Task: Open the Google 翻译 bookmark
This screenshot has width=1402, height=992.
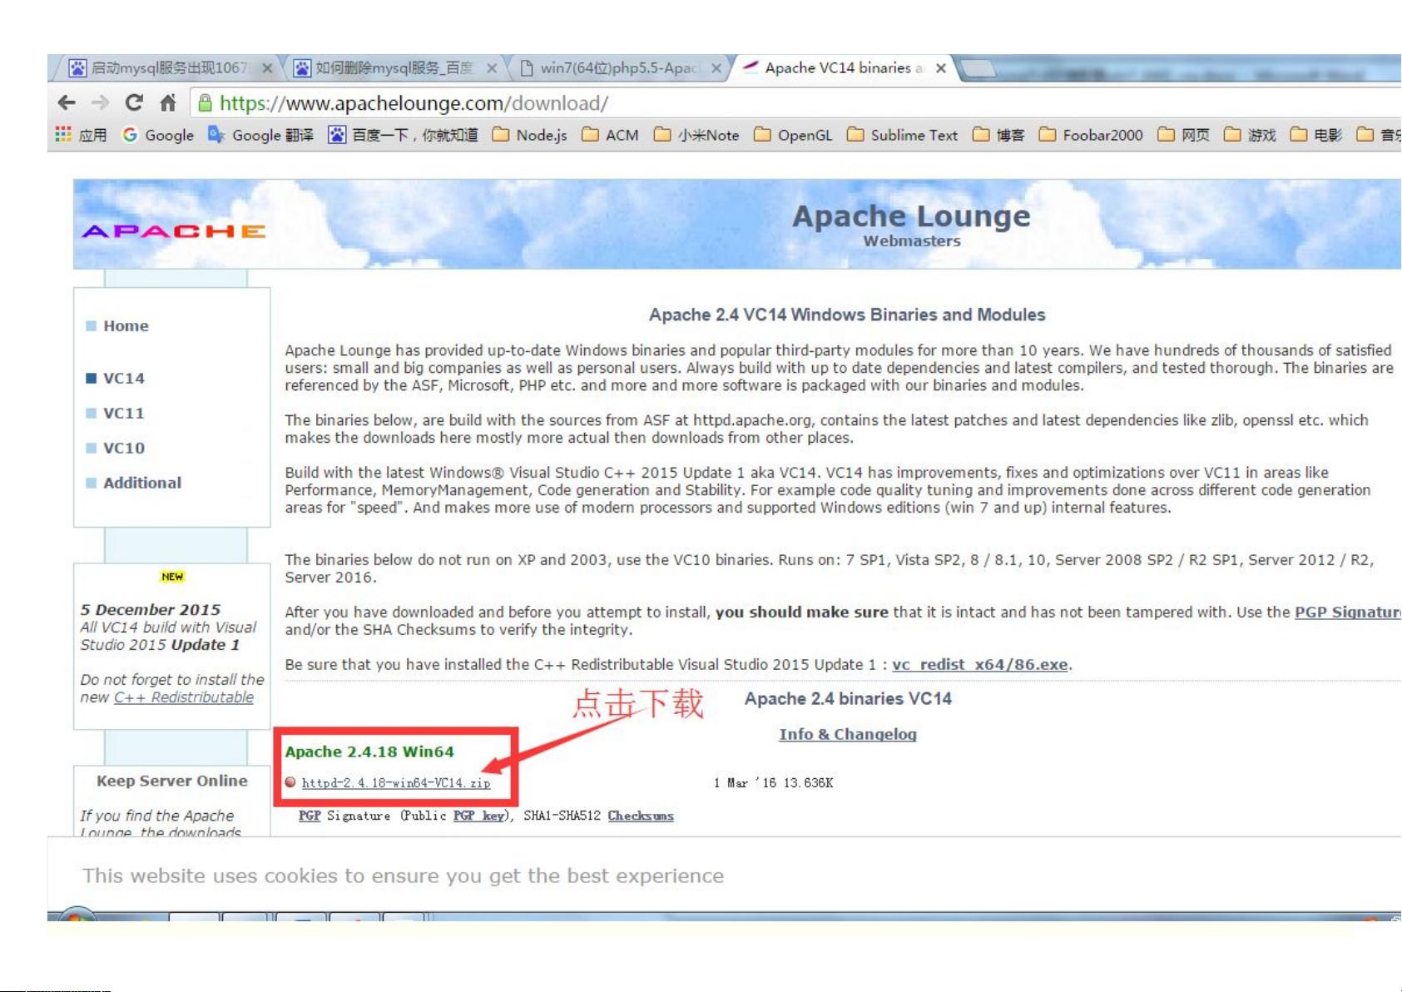Action: tap(260, 135)
